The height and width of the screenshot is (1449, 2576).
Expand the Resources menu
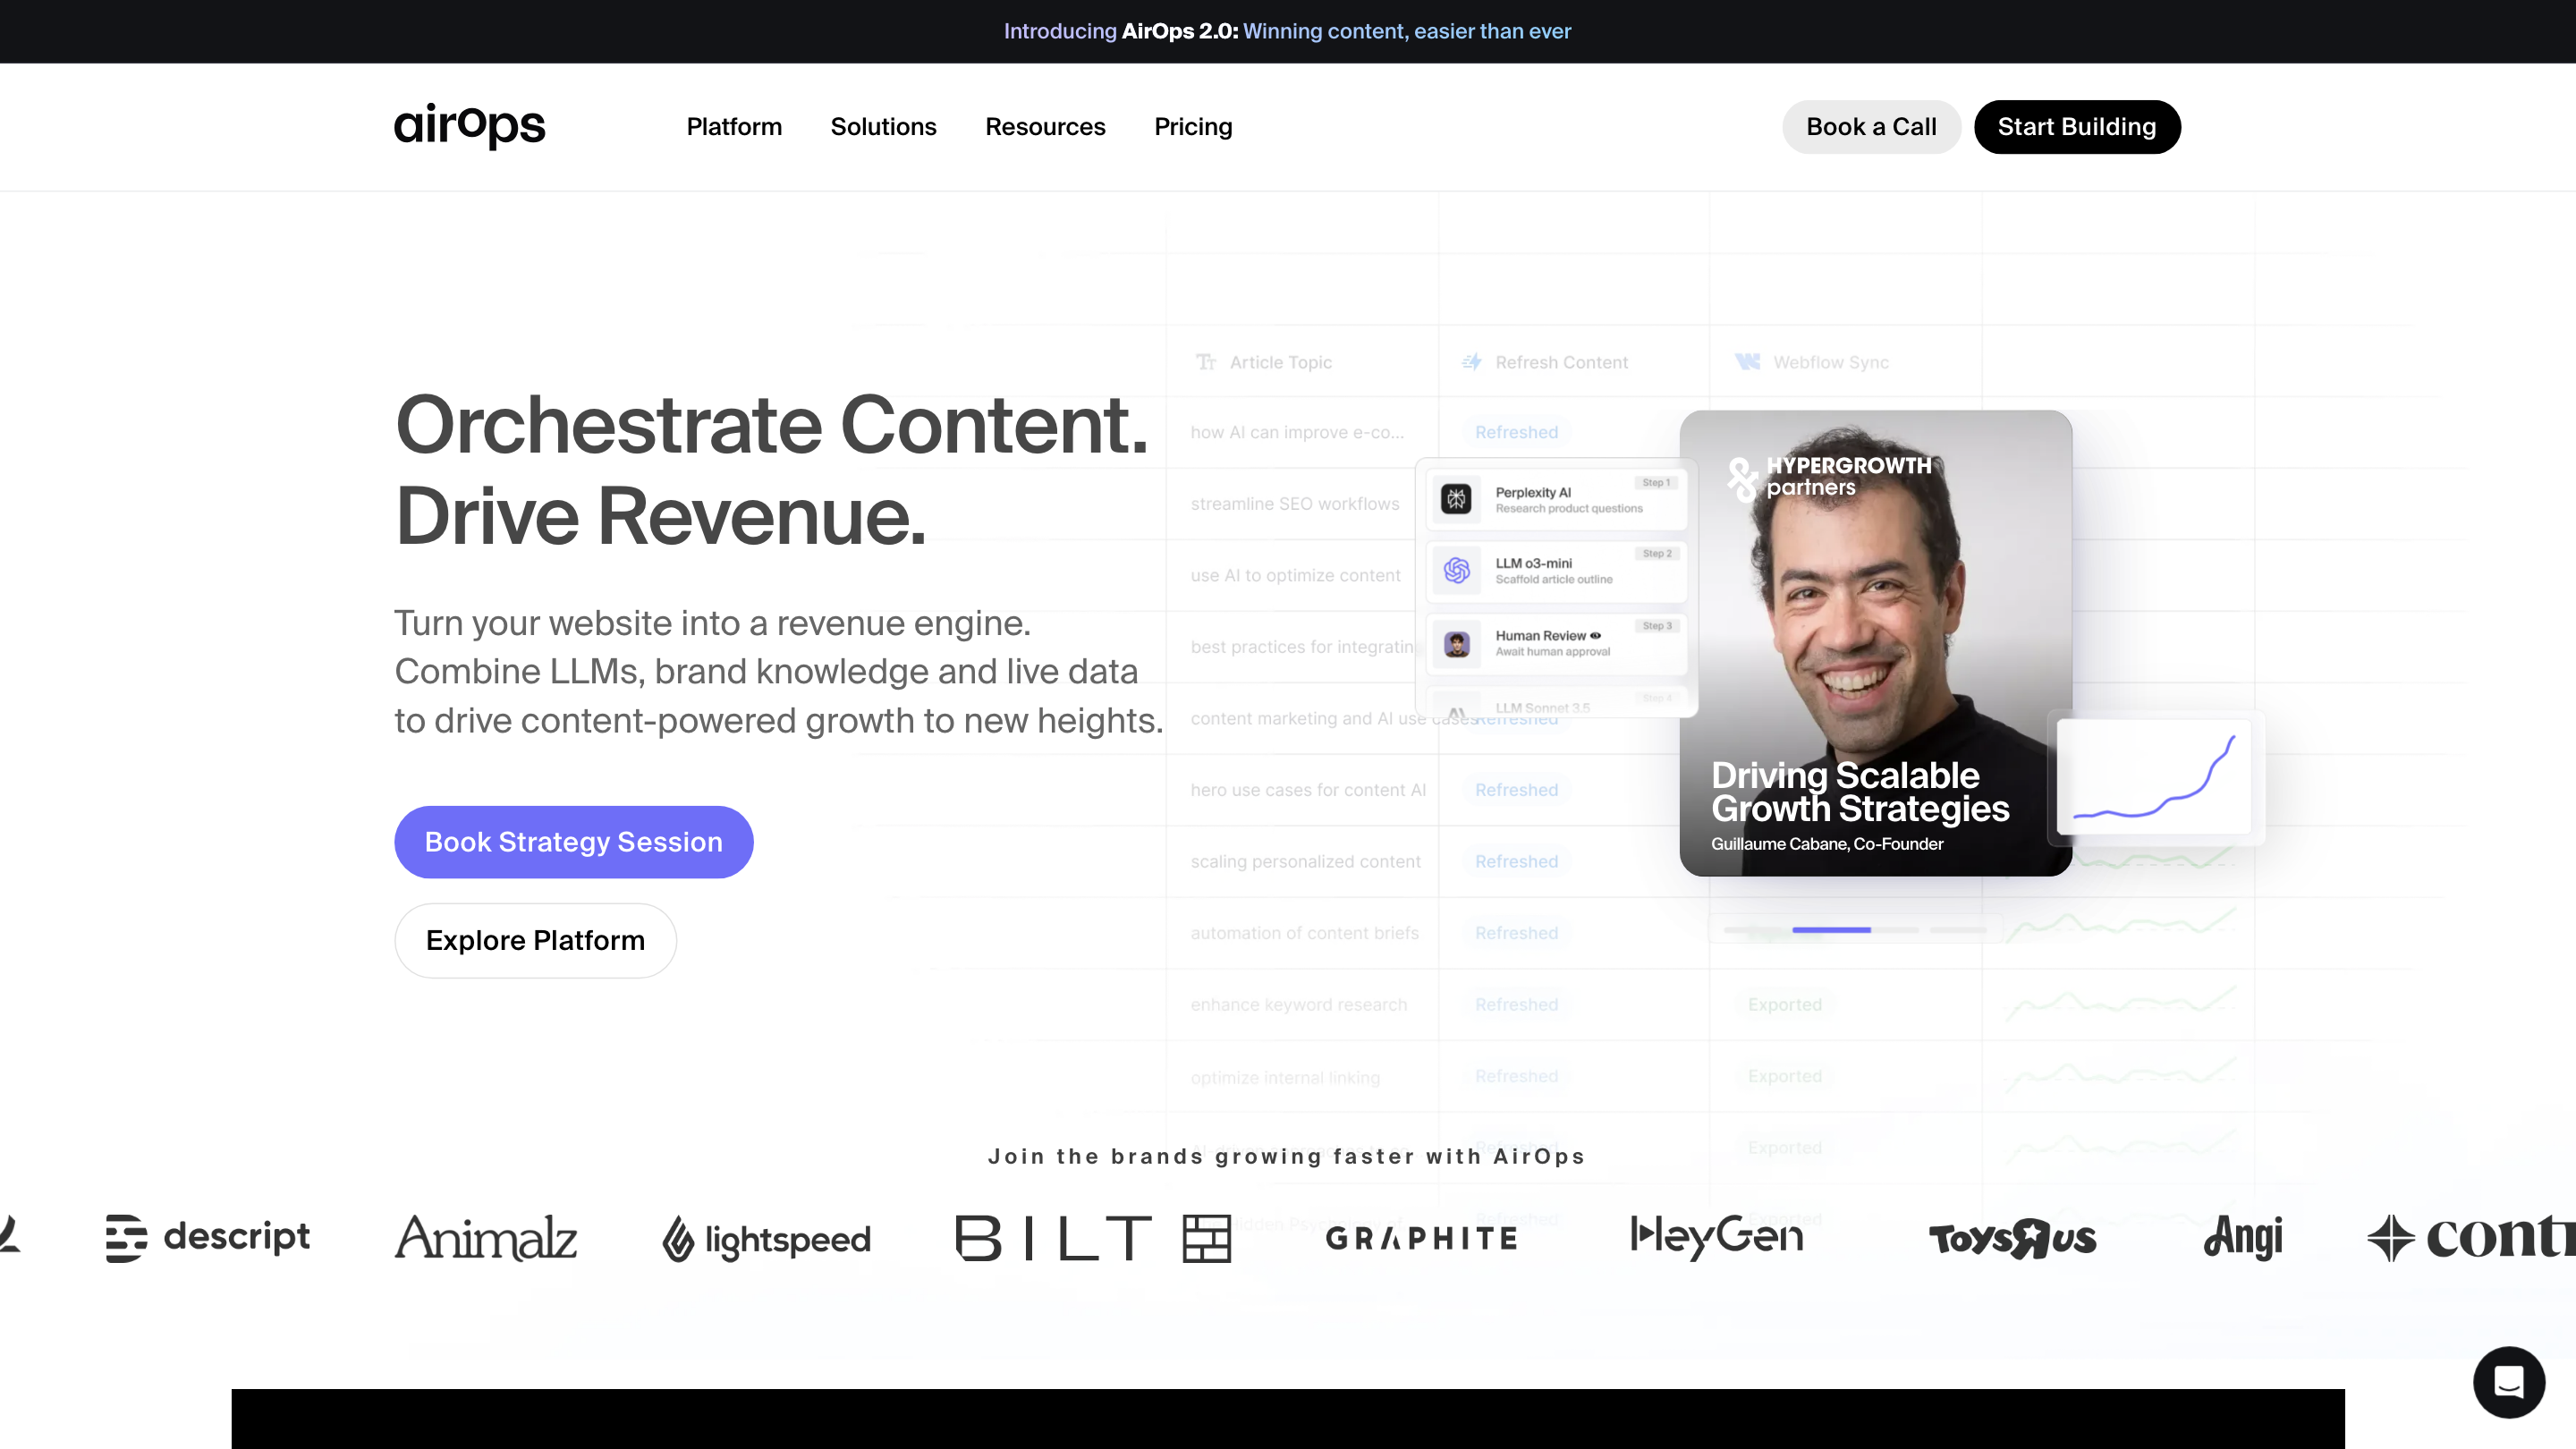1045,127
